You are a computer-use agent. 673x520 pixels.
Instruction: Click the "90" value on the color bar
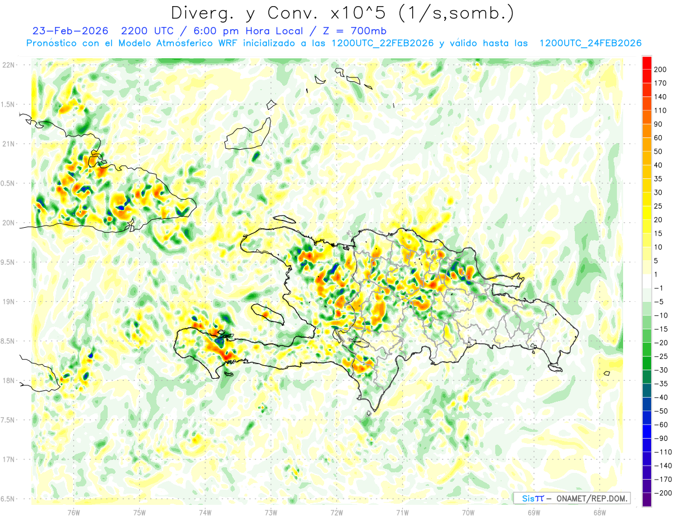pos(658,123)
